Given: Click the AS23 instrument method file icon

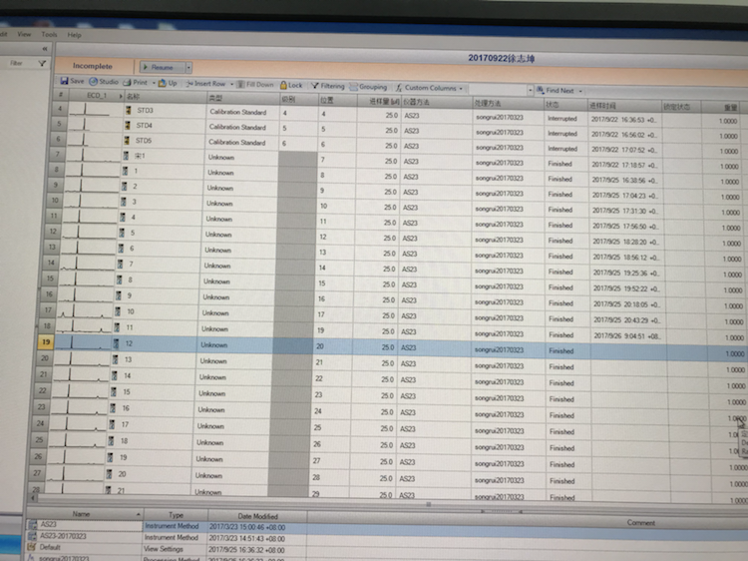Looking at the screenshot, I should (x=33, y=524).
